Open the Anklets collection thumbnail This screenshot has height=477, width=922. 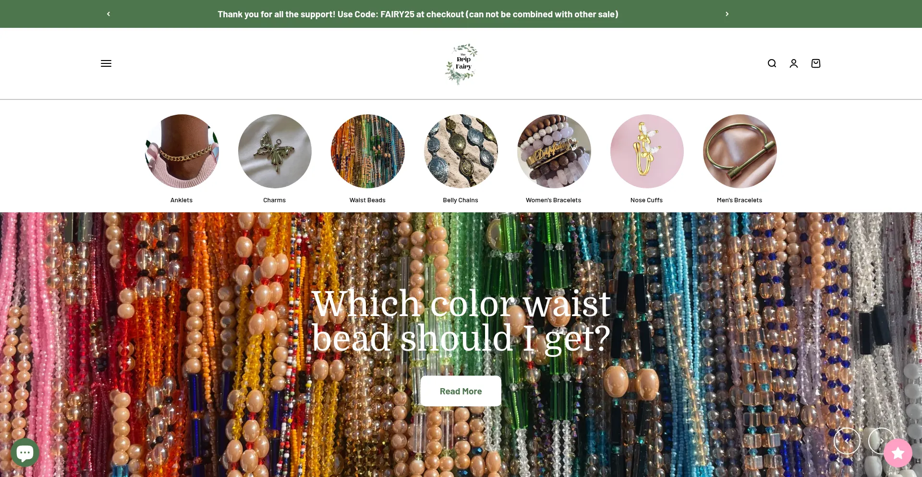click(x=182, y=151)
